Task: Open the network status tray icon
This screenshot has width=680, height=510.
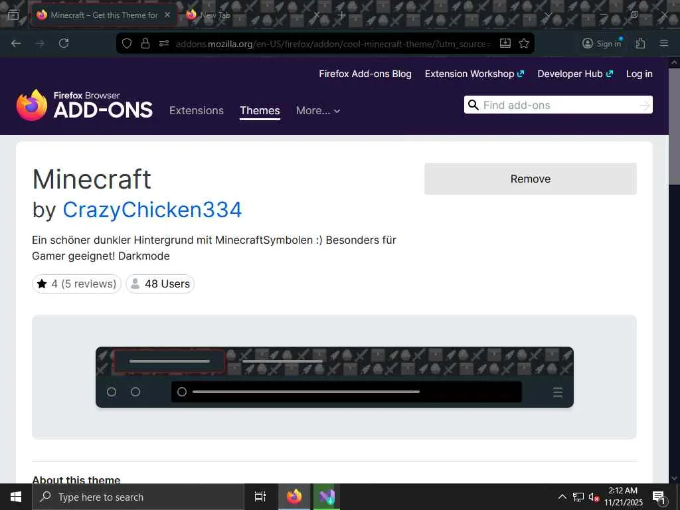Action: coord(578,497)
